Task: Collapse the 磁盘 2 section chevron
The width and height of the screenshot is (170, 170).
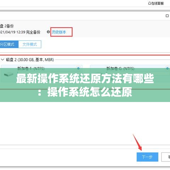Action: (2, 59)
